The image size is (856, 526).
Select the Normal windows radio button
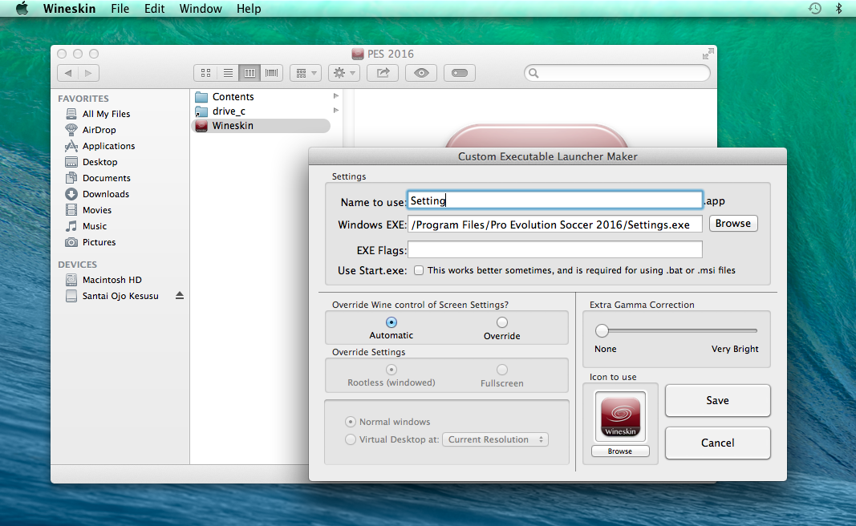[x=351, y=422]
